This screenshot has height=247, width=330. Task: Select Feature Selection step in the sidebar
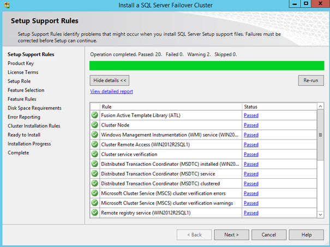click(26, 90)
